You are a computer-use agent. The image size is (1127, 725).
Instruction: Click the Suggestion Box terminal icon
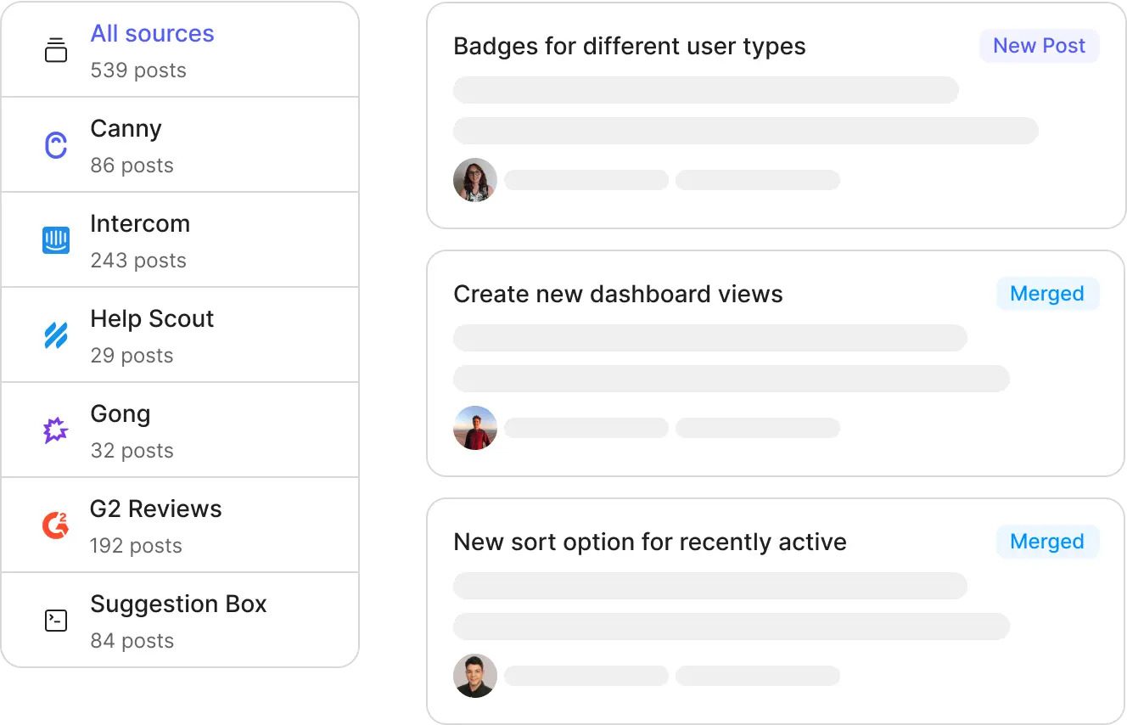55,621
